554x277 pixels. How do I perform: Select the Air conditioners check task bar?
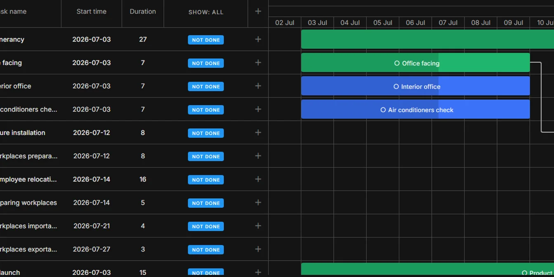pyautogui.click(x=415, y=109)
